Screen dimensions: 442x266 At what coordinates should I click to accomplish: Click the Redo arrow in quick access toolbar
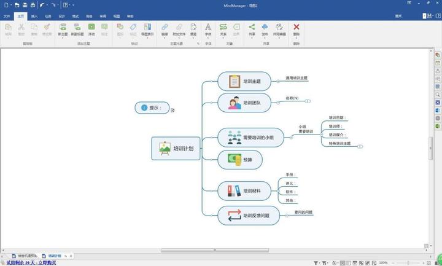tap(53, 5)
